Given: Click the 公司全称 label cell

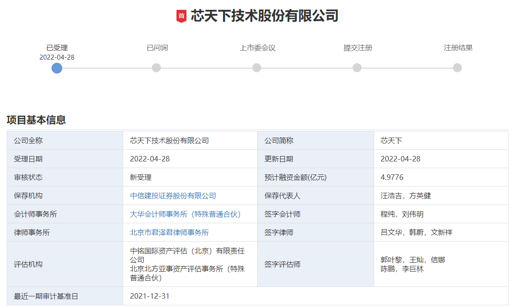Looking at the screenshot, I should 65,140.
